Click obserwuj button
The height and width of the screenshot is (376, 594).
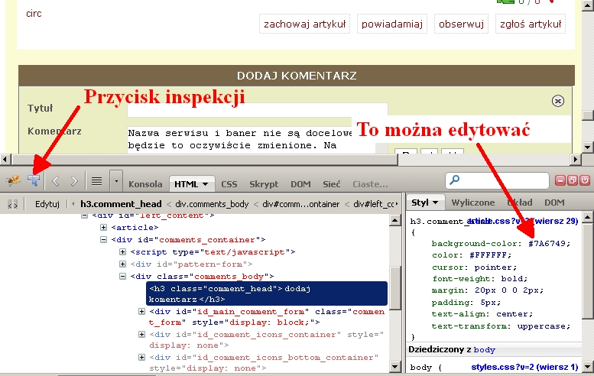point(461,24)
